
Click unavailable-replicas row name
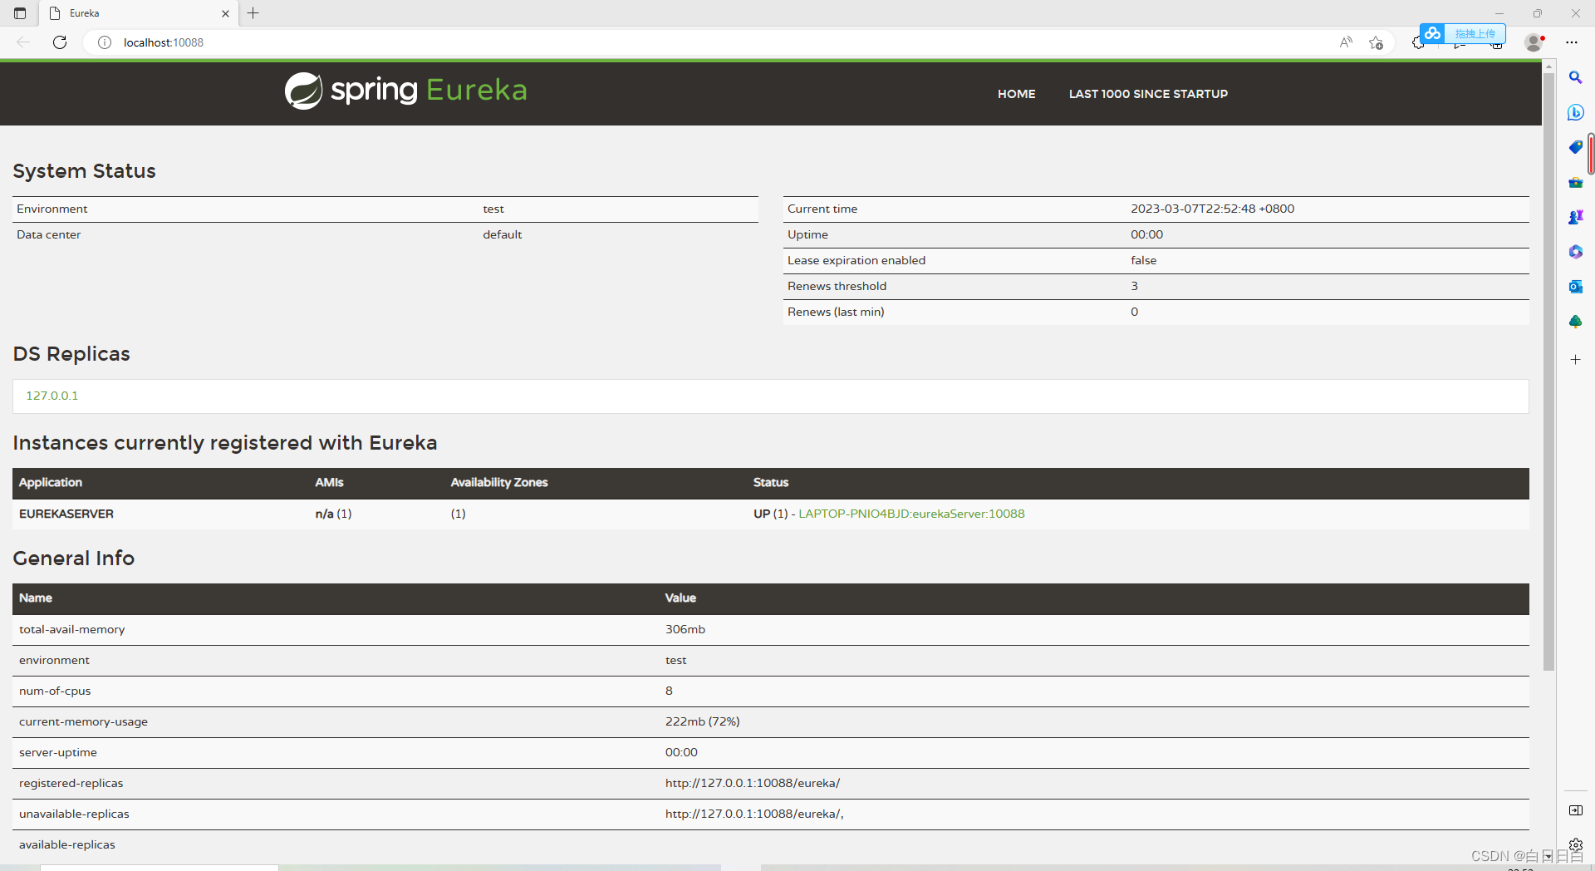tap(74, 814)
